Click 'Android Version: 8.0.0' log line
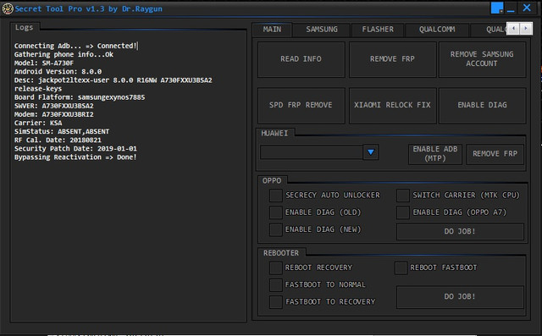Screen dimensions: 542x336 pyautogui.click(x=58, y=71)
